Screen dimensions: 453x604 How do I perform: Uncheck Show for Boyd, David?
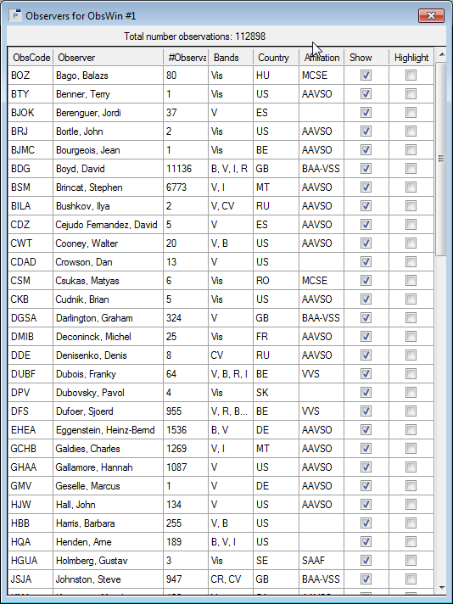click(x=366, y=168)
